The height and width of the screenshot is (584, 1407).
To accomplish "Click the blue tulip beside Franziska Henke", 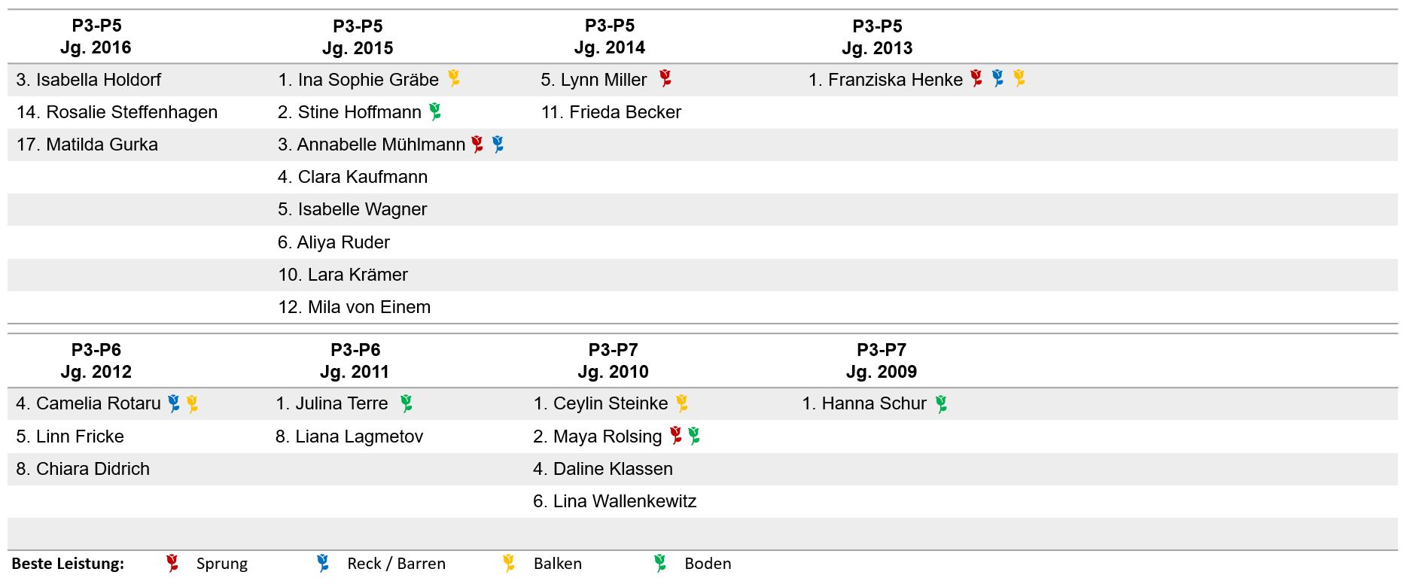I will point(997,78).
